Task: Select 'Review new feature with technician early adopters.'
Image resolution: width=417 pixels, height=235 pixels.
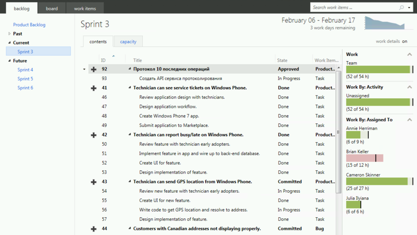Action: point(189,191)
